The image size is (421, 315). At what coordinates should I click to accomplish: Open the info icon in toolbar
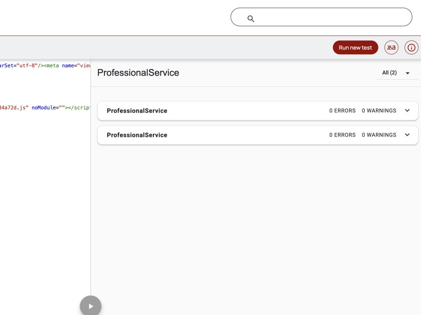click(411, 48)
